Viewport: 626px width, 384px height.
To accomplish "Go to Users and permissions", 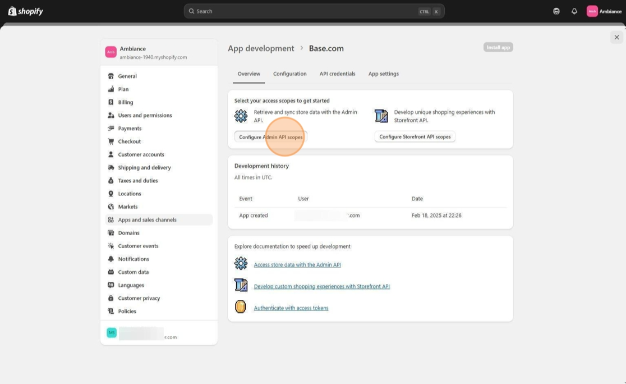I will tap(145, 116).
